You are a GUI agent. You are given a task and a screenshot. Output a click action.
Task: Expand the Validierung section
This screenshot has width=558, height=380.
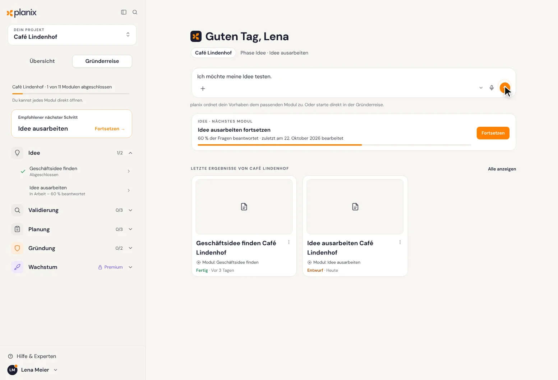coord(130,210)
